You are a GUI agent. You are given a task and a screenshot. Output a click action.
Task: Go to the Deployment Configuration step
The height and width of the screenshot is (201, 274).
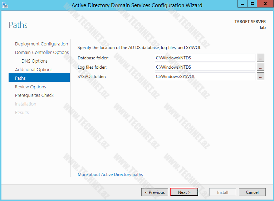click(x=41, y=44)
